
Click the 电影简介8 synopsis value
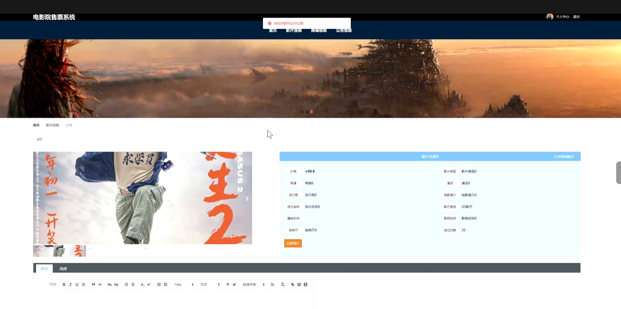tap(469, 195)
